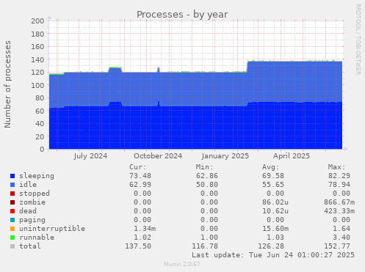The width and height of the screenshot is (365, 272).
Task: Click the paging legend teal swatch
Action: (x=12, y=220)
